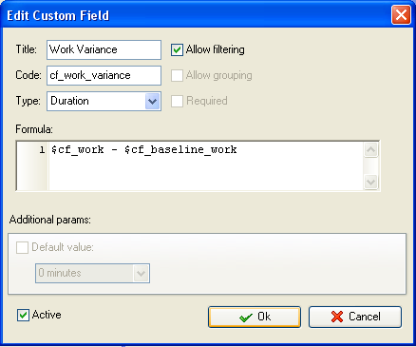Select the Duration type combo box
416x347 pixels.
tap(104, 102)
